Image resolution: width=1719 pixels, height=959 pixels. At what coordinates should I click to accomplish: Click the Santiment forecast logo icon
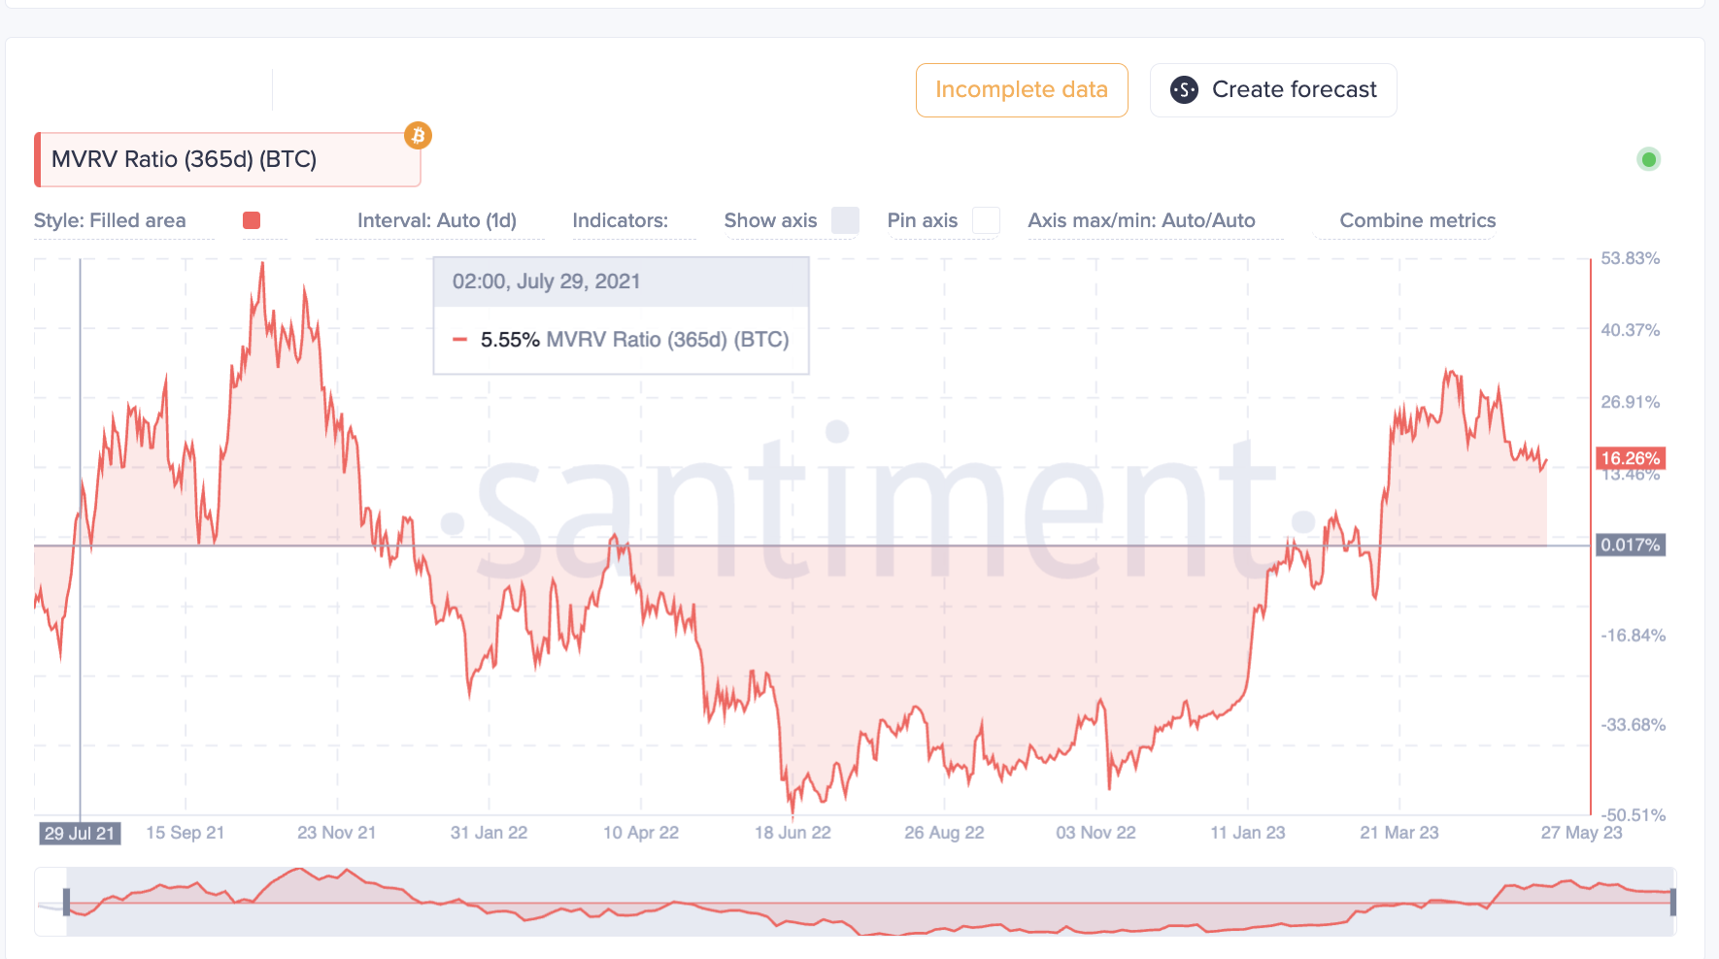click(x=1184, y=90)
